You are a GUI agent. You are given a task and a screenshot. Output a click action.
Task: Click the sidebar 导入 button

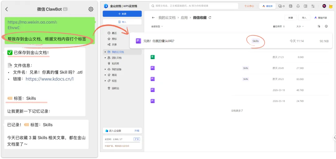coord(122,22)
